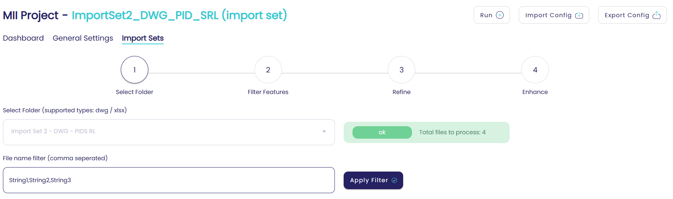Viewport: 673px width, 199px height.
Task: Select step 3 circle for Refine
Action: (401, 70)
